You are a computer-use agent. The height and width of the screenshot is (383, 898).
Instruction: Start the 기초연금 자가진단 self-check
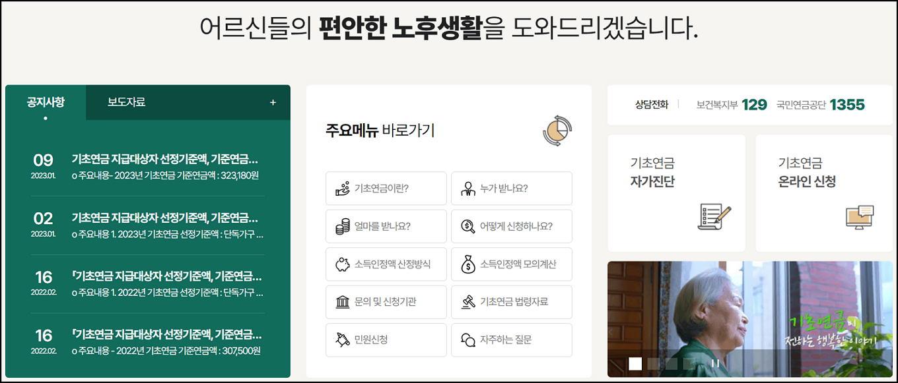(675, 192)
